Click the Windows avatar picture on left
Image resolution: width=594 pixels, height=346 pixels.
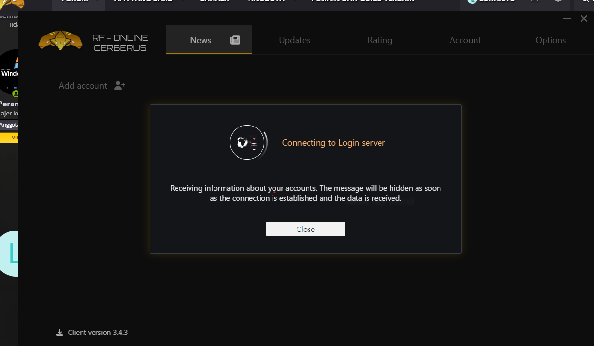coord(10,72)
